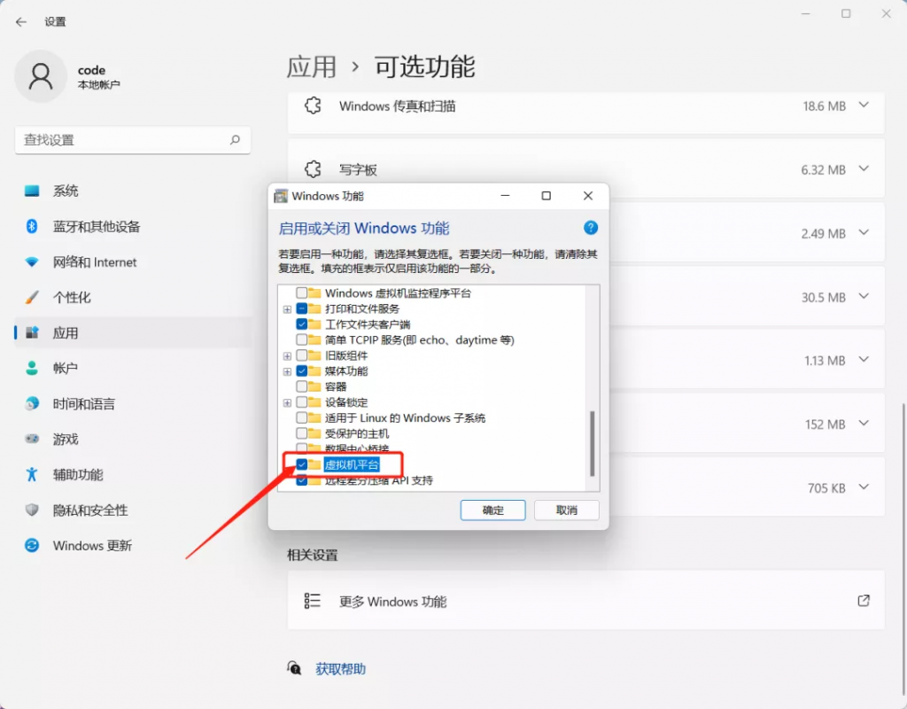This screenshot has height=709, width=907.
Task: Maximize the Windows 功能 dialog
Action: pos(546,196)
